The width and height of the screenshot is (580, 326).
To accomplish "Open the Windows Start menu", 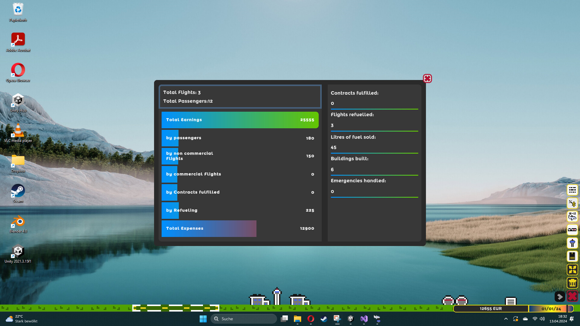I will 203,319.
